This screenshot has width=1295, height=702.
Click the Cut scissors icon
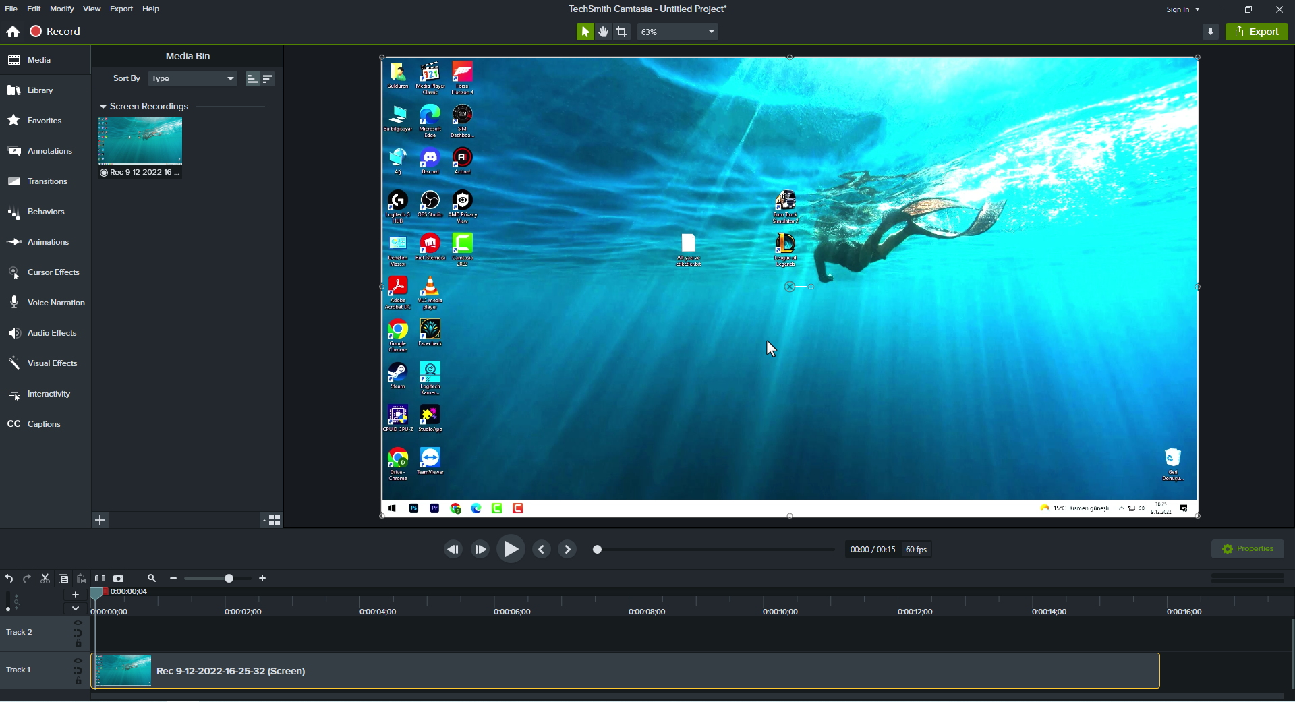[45, 579]
